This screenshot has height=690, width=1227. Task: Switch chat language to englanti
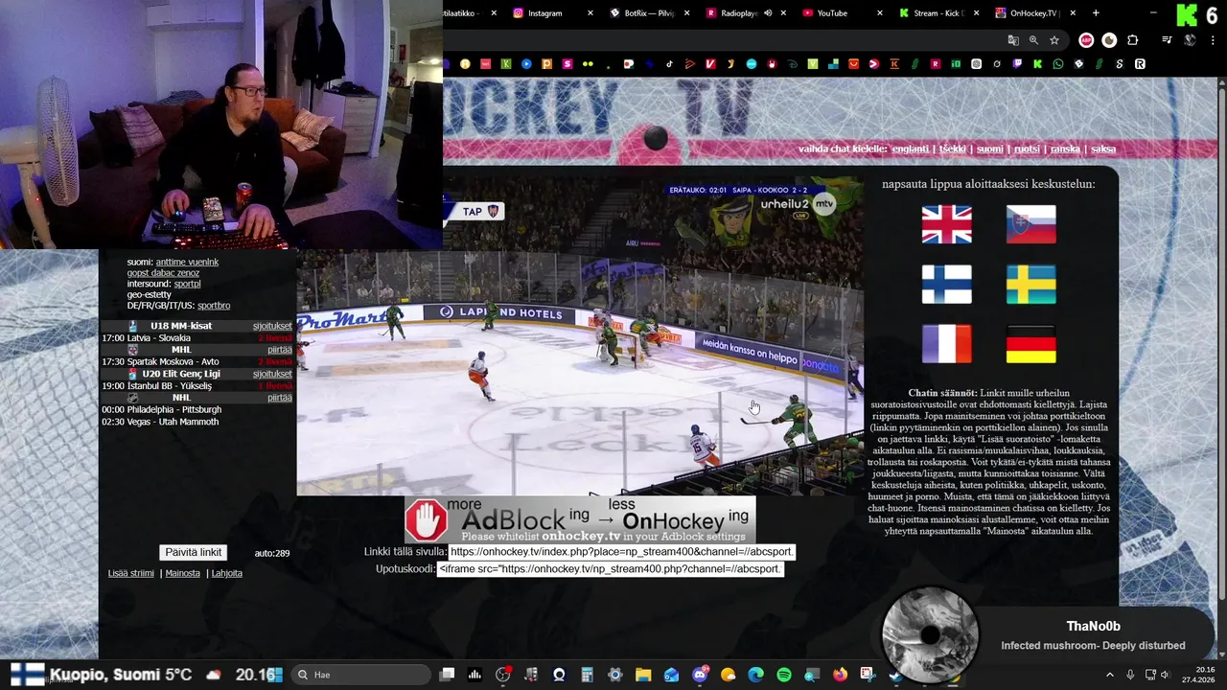click(911, 149)
